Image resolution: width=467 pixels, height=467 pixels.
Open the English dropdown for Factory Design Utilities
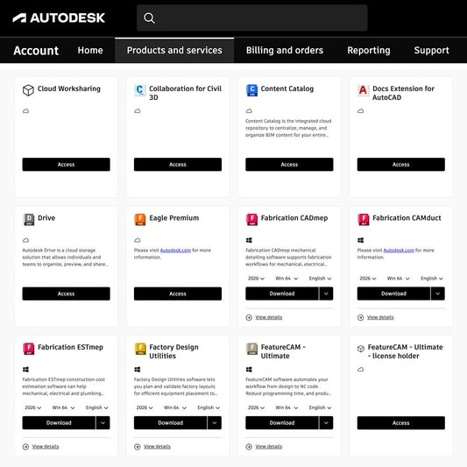[x=209, y=407]
